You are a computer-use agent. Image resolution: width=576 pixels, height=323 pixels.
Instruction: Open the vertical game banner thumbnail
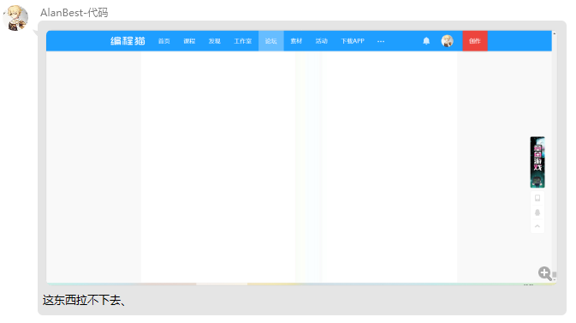537,162
